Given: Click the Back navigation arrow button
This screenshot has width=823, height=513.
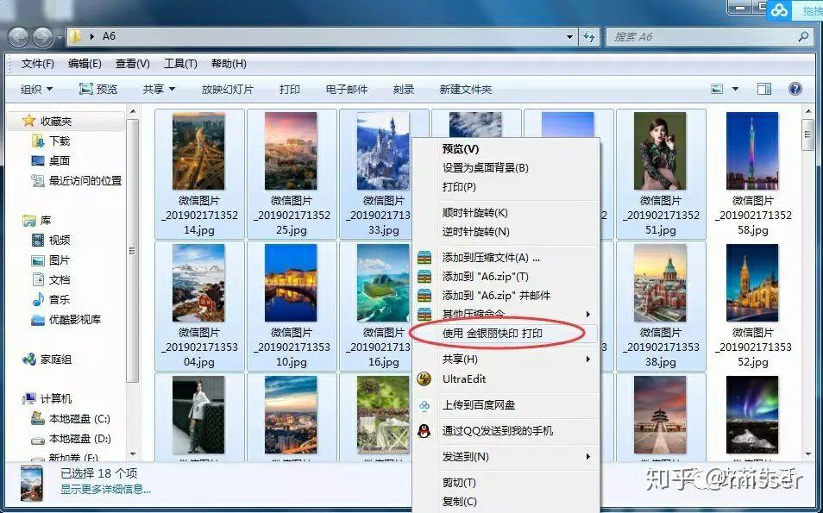Looking at the screenshot, I should pyautogui.click(x=20, y=37).
